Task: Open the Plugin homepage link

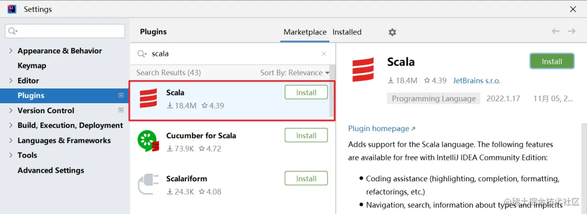Action: point(382,128)
